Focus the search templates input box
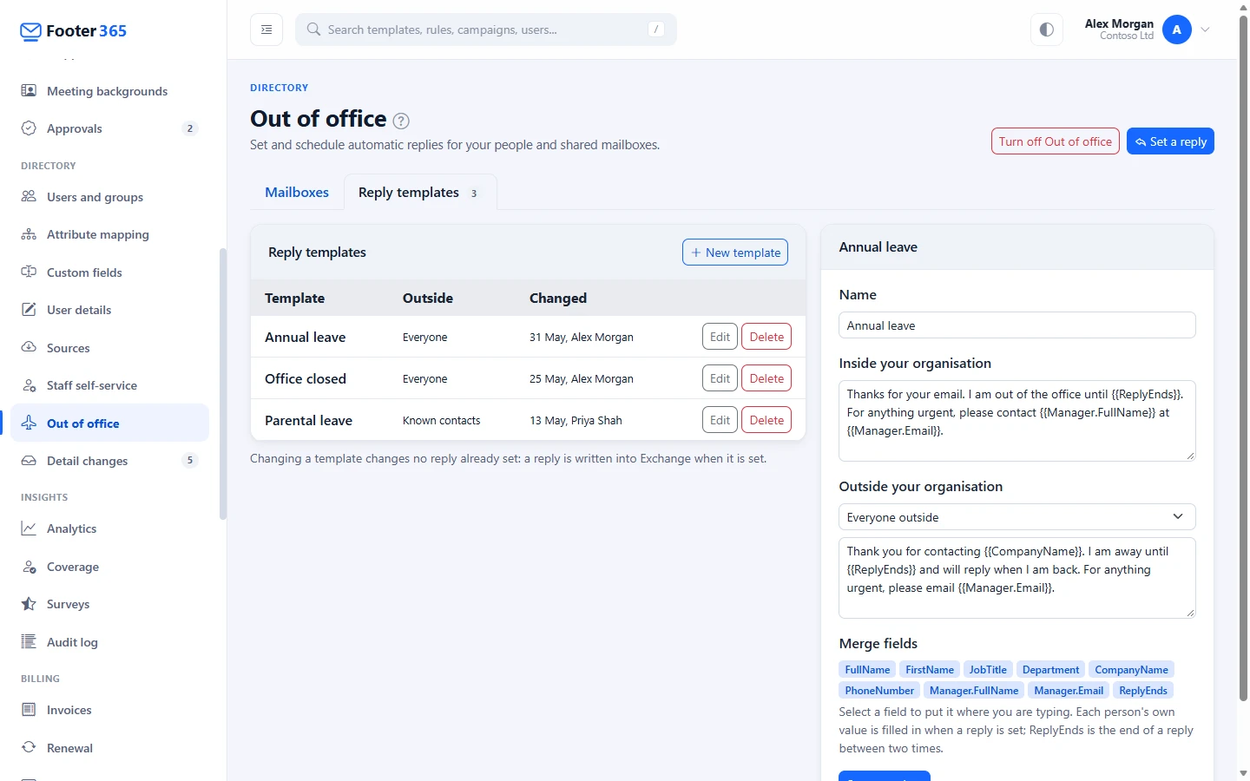Viewport: 1250px width, 781px height. [x=486, y=30]
